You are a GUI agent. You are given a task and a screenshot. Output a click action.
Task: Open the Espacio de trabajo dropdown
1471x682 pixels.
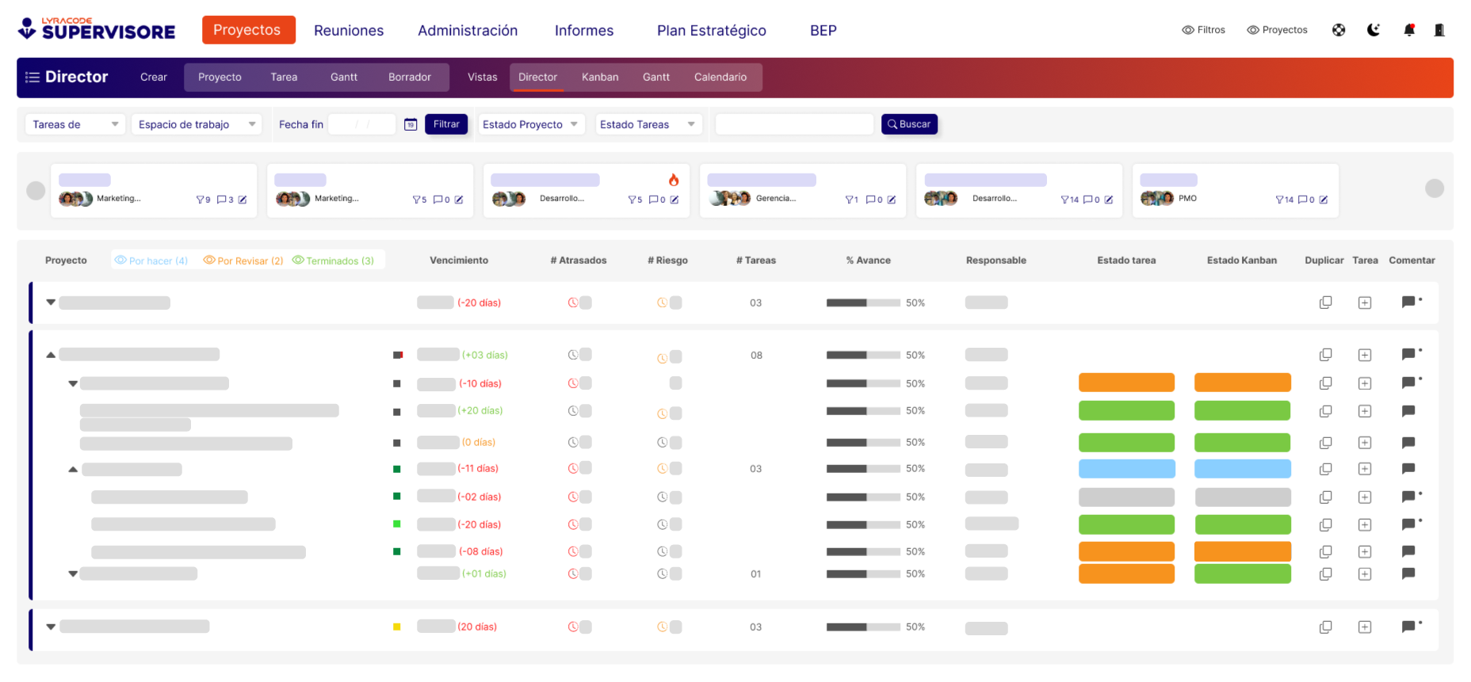click(196, 124)
